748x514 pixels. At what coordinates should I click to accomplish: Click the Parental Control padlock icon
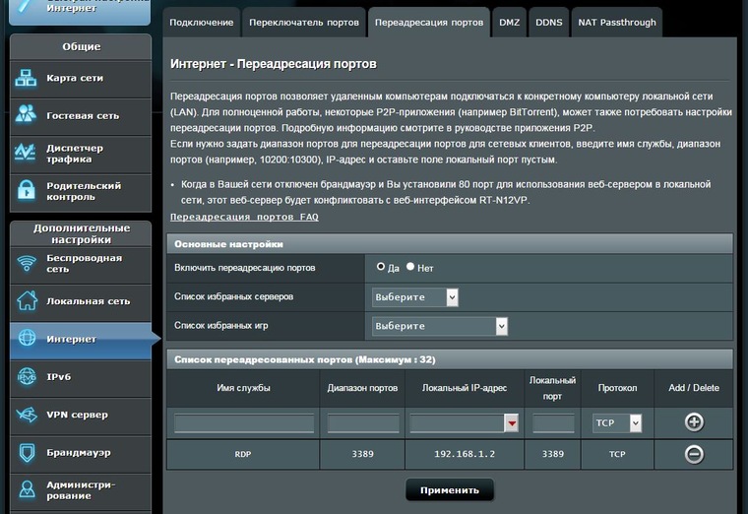[x=26, y=189]
